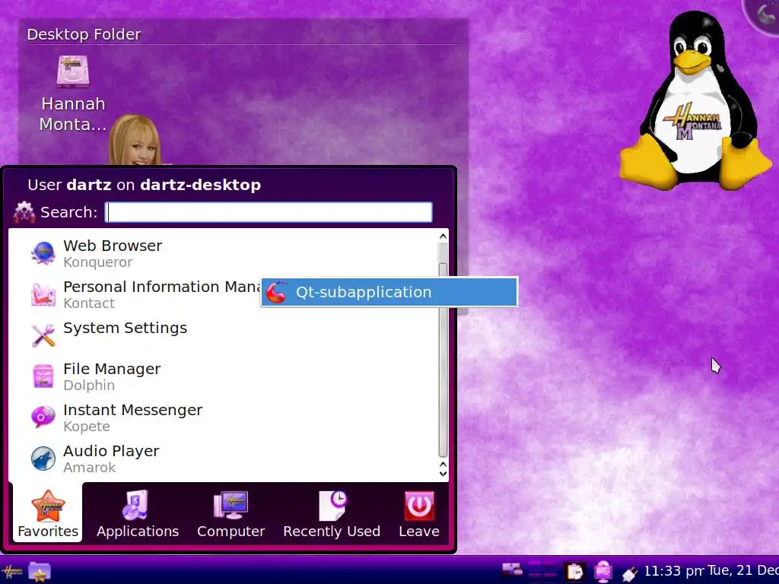Switch to the Favorites tab
The image size is (779, 584).
pyautogui.click(x=48, y=514)
